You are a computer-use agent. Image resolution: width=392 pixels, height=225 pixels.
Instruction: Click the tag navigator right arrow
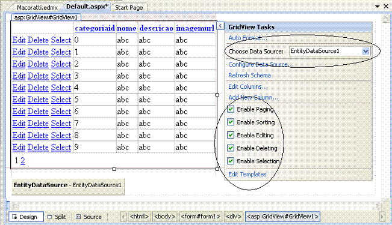pyautogui.click(x=382, y=217)
